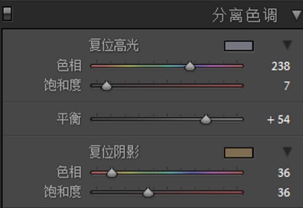
Task: Click the highlights 饱和度 slider handle
Action: tap(106, 86)
